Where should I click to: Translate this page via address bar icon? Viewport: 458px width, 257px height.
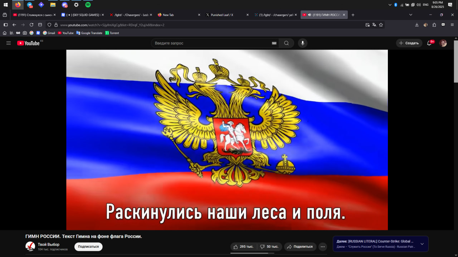tap(374, 25)
